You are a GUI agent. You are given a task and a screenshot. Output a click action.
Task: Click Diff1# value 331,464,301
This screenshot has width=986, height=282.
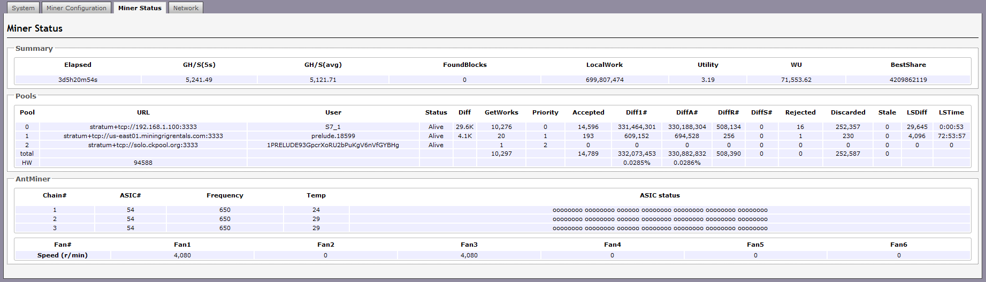pyautogui.click(x=637, y=127)
